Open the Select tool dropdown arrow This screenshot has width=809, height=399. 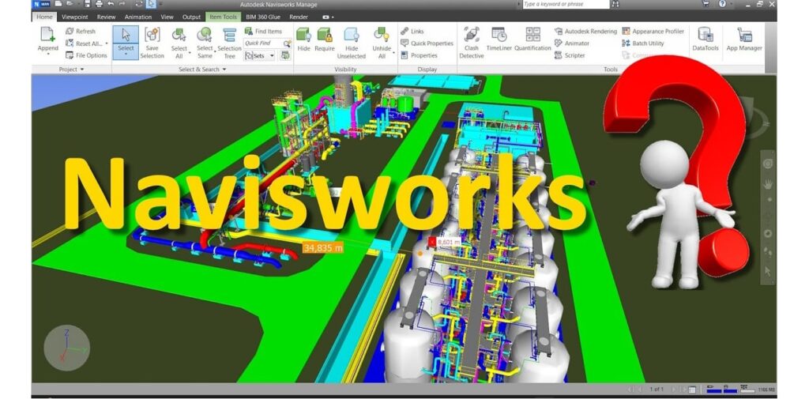point(126,55)
